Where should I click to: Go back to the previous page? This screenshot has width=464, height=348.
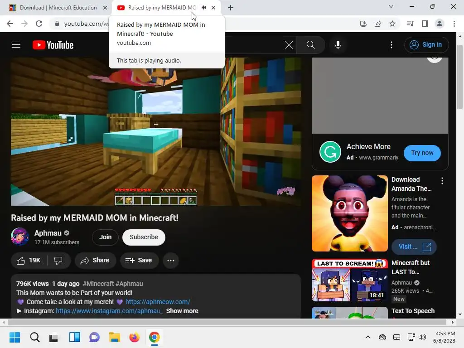(10, 24)
